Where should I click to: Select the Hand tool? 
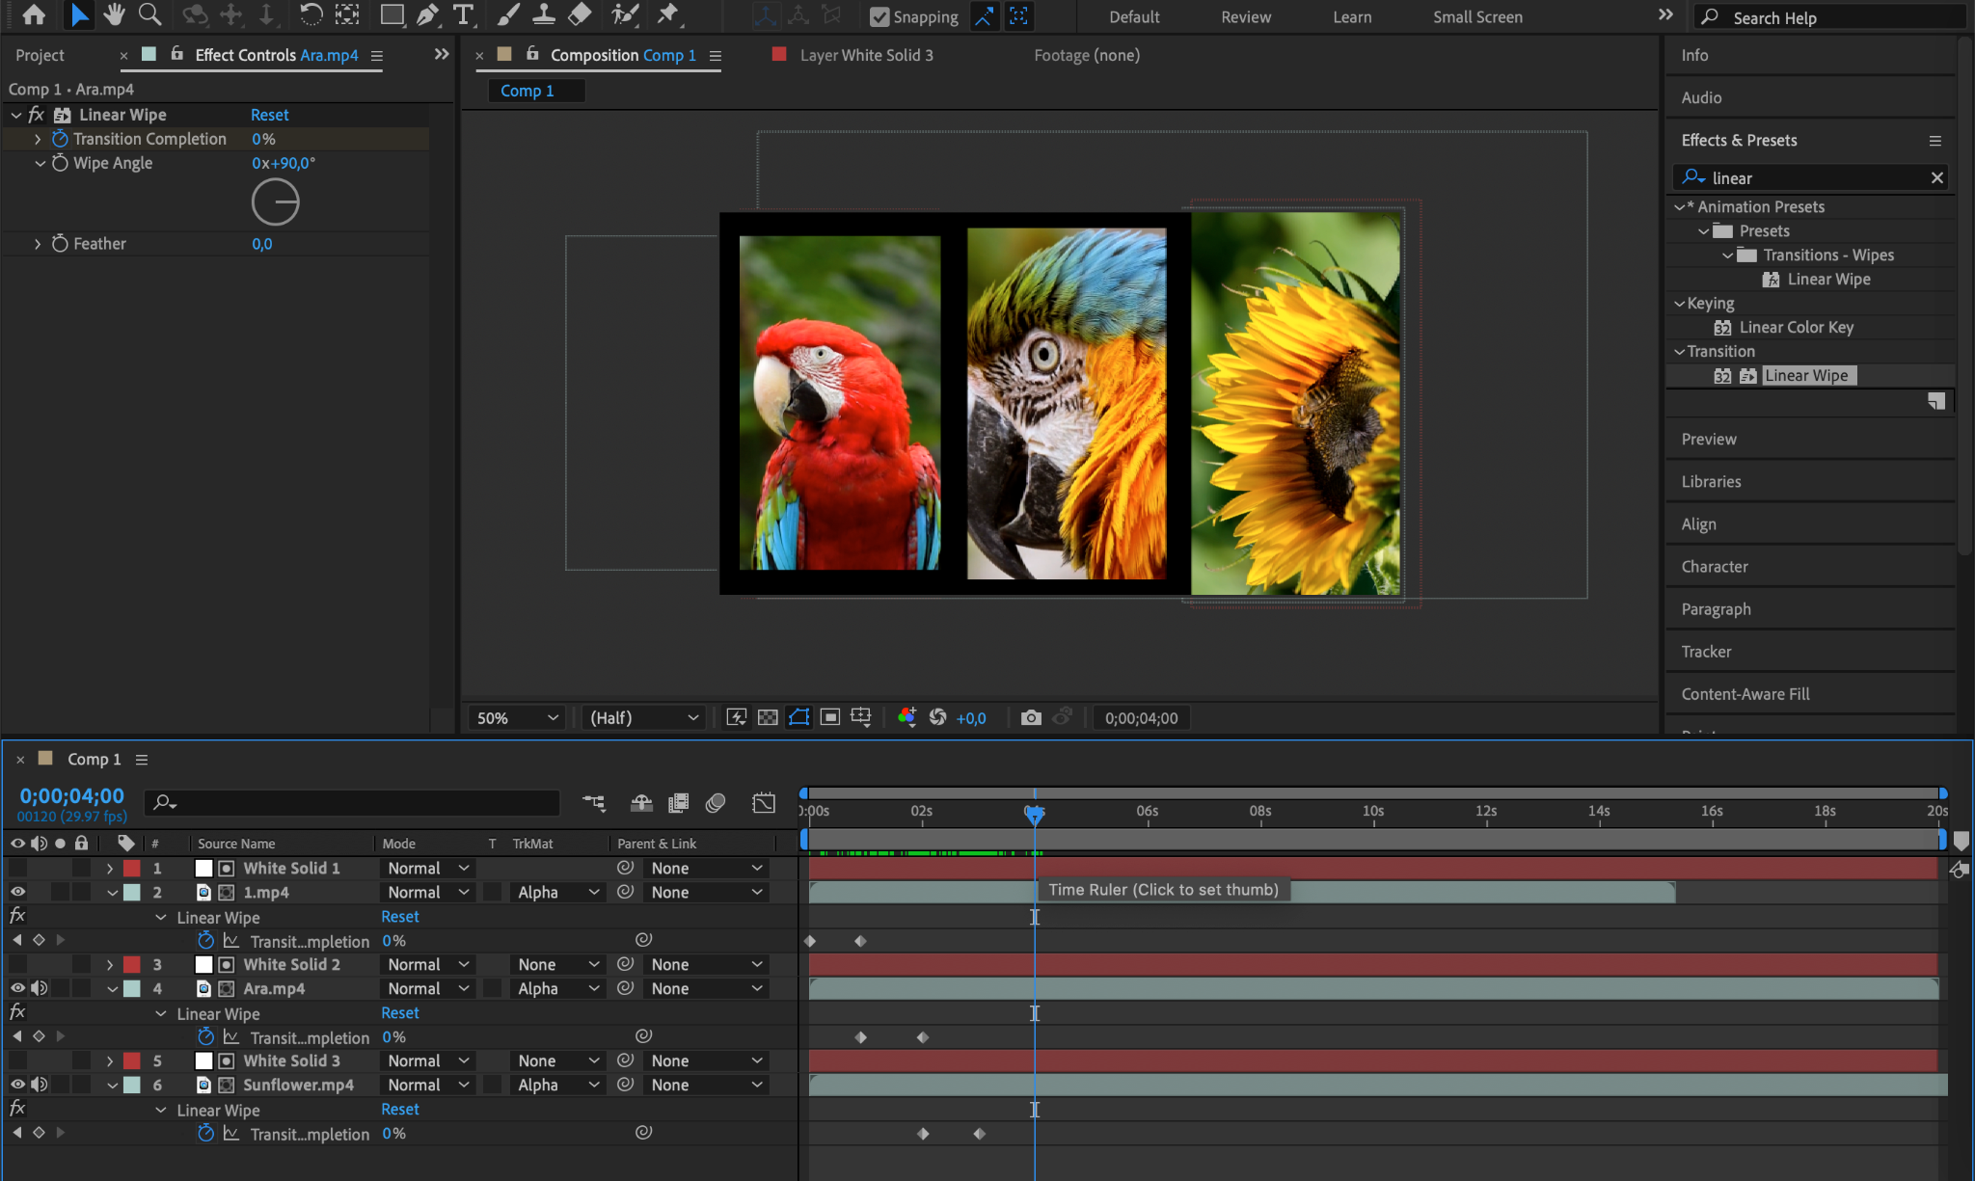coord(114,14)
